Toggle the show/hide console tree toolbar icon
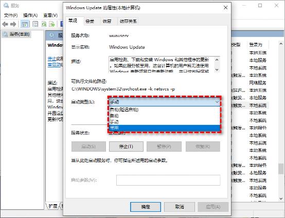285x218 pixels. [x=25, y=24]
